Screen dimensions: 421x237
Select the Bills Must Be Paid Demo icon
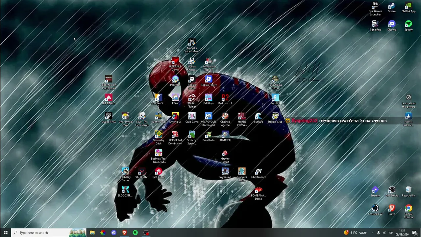pyautogui.click(x=109, y=83)
